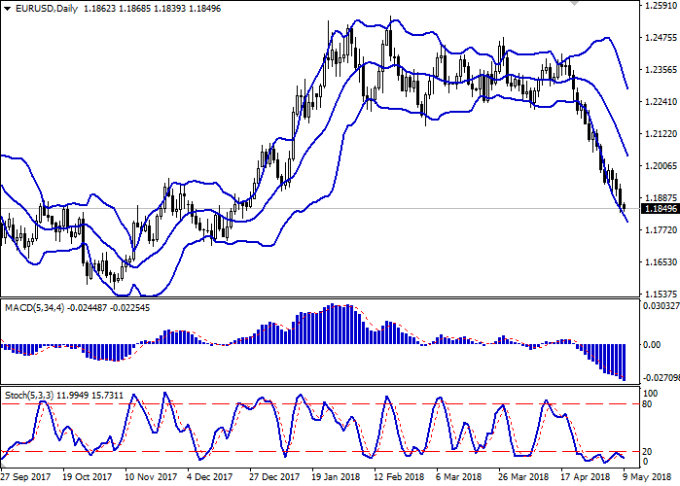Click the 19 Jan 2018 date label
This screenshot has width=680, height=486.
tap(336, 477)
